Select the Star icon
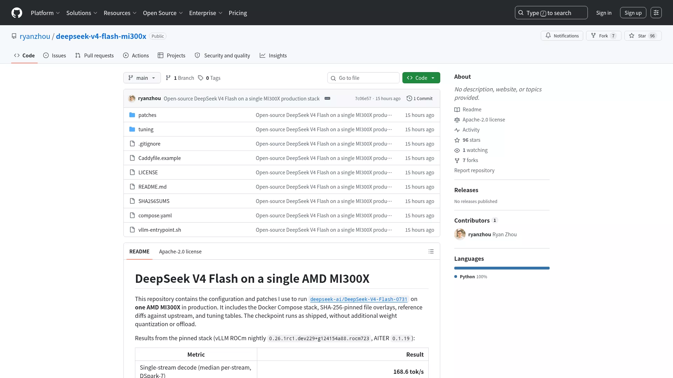Image resolution: width=673 pixels, height=378 pixels. 632,36
